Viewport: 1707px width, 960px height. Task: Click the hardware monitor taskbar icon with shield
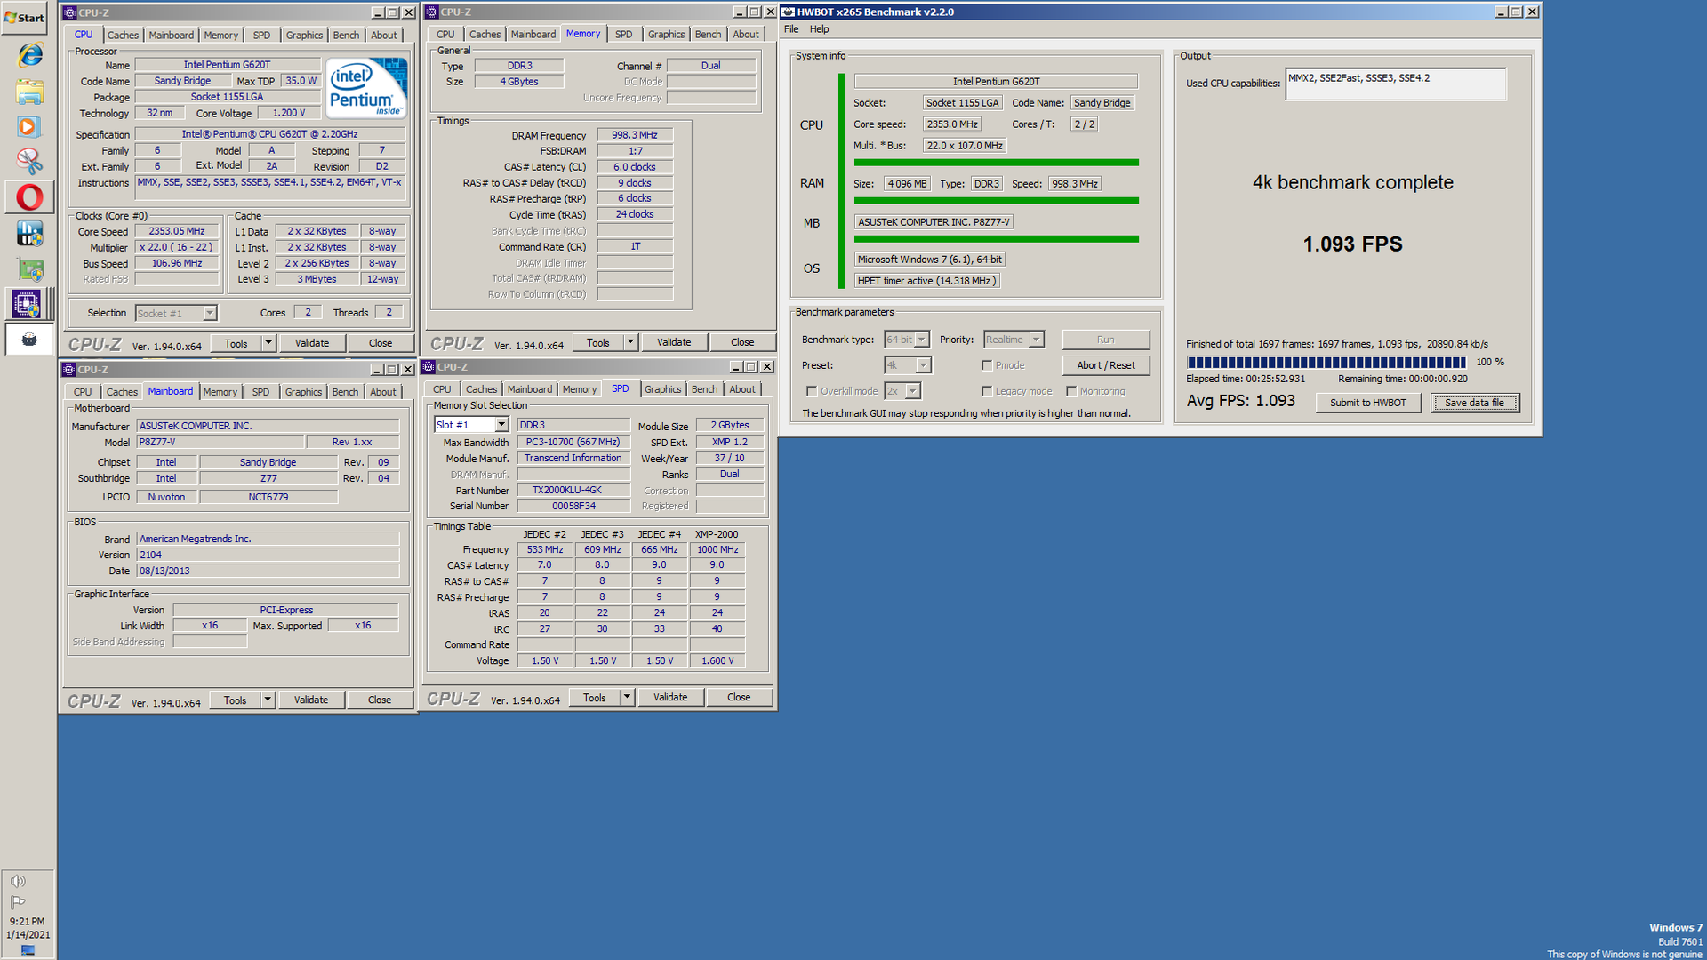click(x=29, y=234)
